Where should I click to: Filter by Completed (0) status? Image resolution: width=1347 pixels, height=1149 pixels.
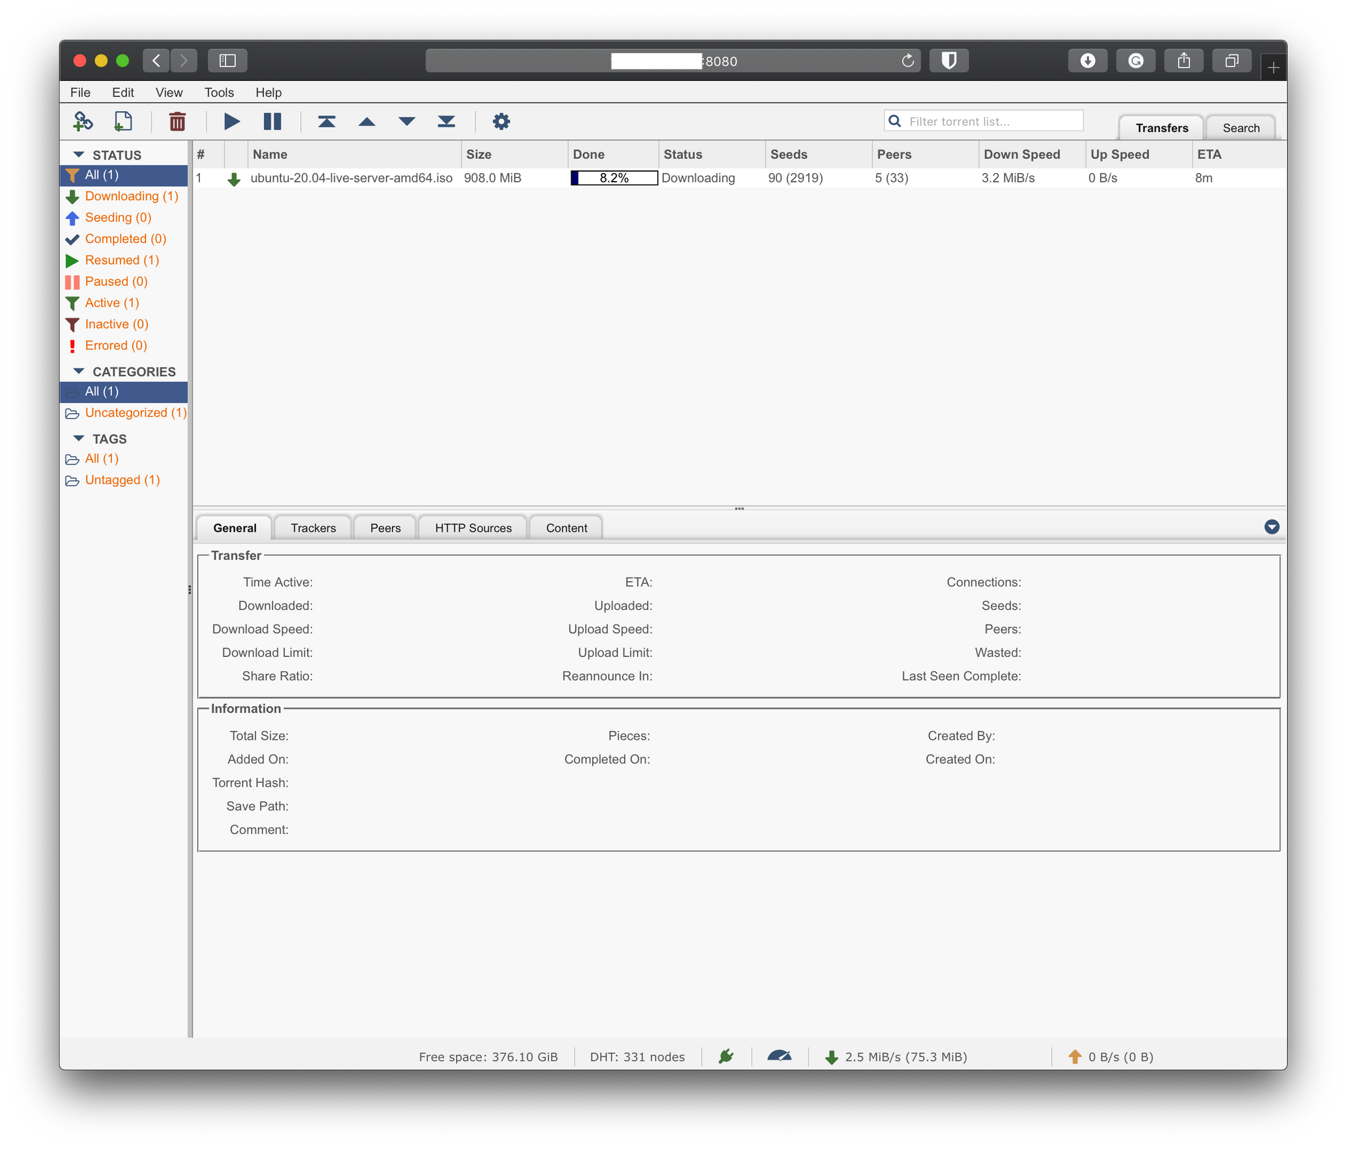click(124, 239)
